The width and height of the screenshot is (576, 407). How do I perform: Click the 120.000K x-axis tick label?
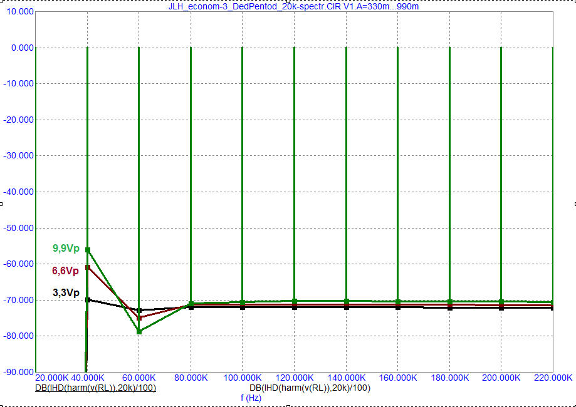pos(294,378)
